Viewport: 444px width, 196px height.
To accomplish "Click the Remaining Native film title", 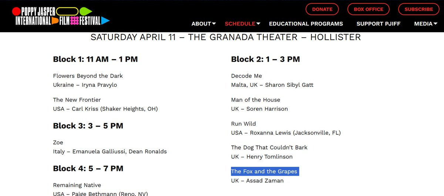I will [x=77, y=185].
